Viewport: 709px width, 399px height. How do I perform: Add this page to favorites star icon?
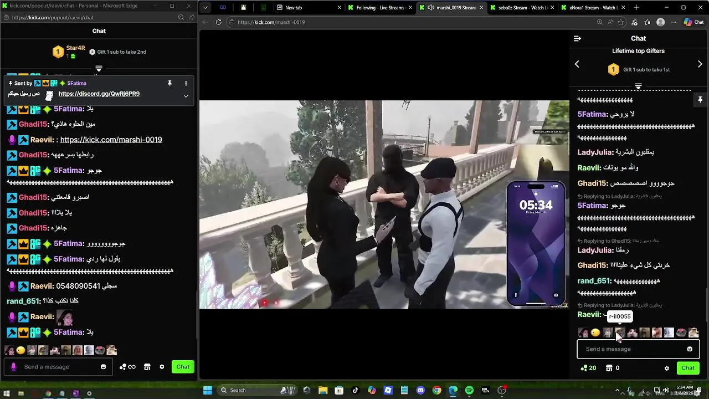621,22
